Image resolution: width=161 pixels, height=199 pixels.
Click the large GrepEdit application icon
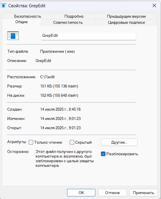[x=13, y=36]
